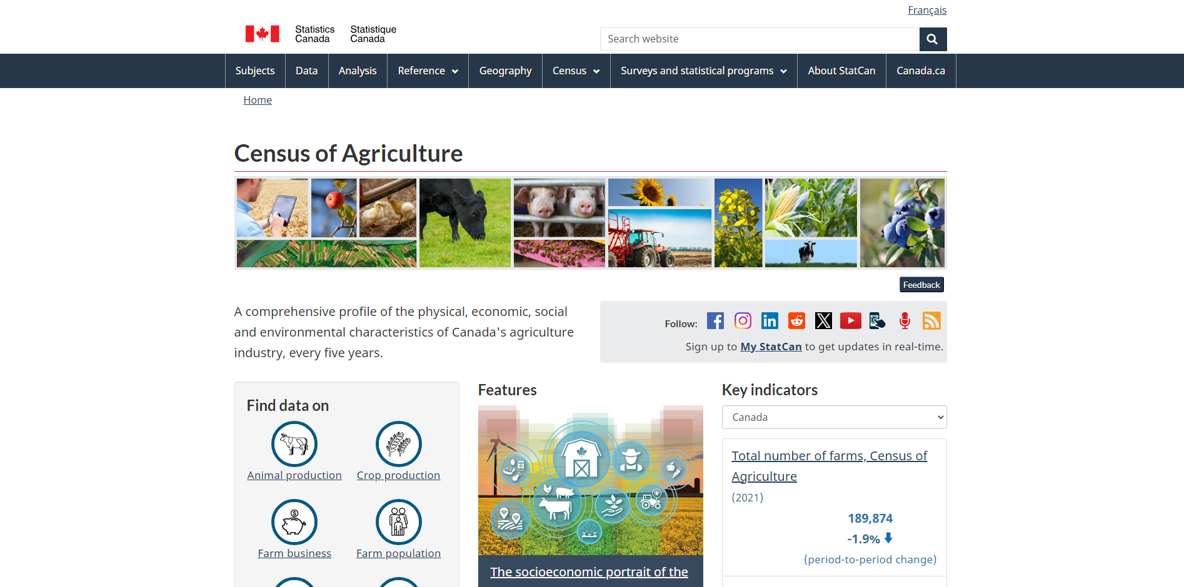This screenshot has height=587, width=1184.
Task: Open the Analysis menu item
Action: coord(358,71)
